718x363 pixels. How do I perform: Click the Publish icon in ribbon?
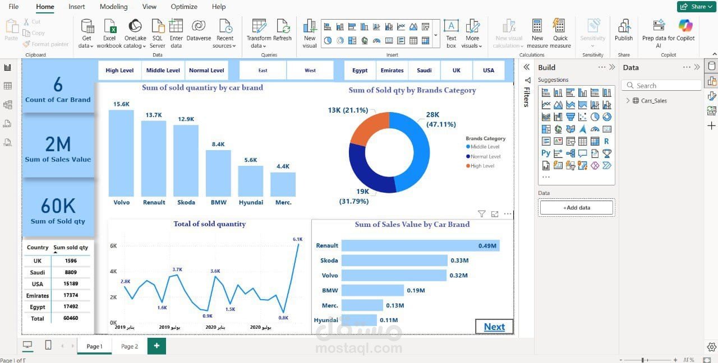point(624,31)
